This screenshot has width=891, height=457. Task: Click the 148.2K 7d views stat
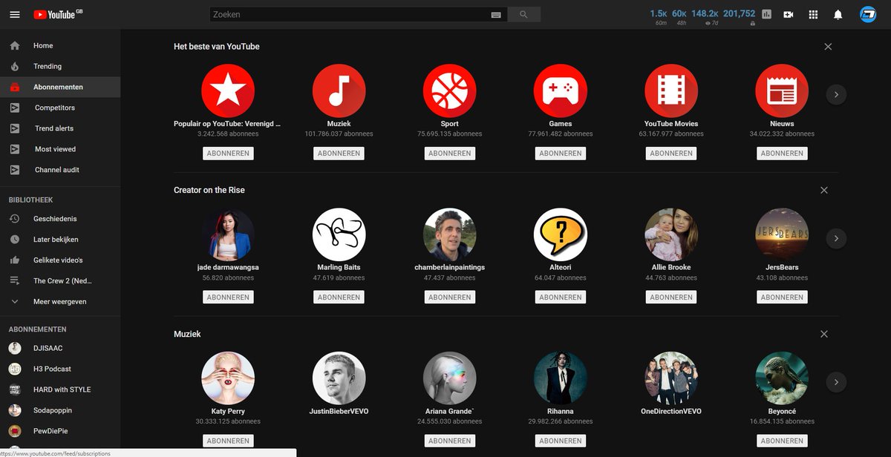[x=705, y=17]
